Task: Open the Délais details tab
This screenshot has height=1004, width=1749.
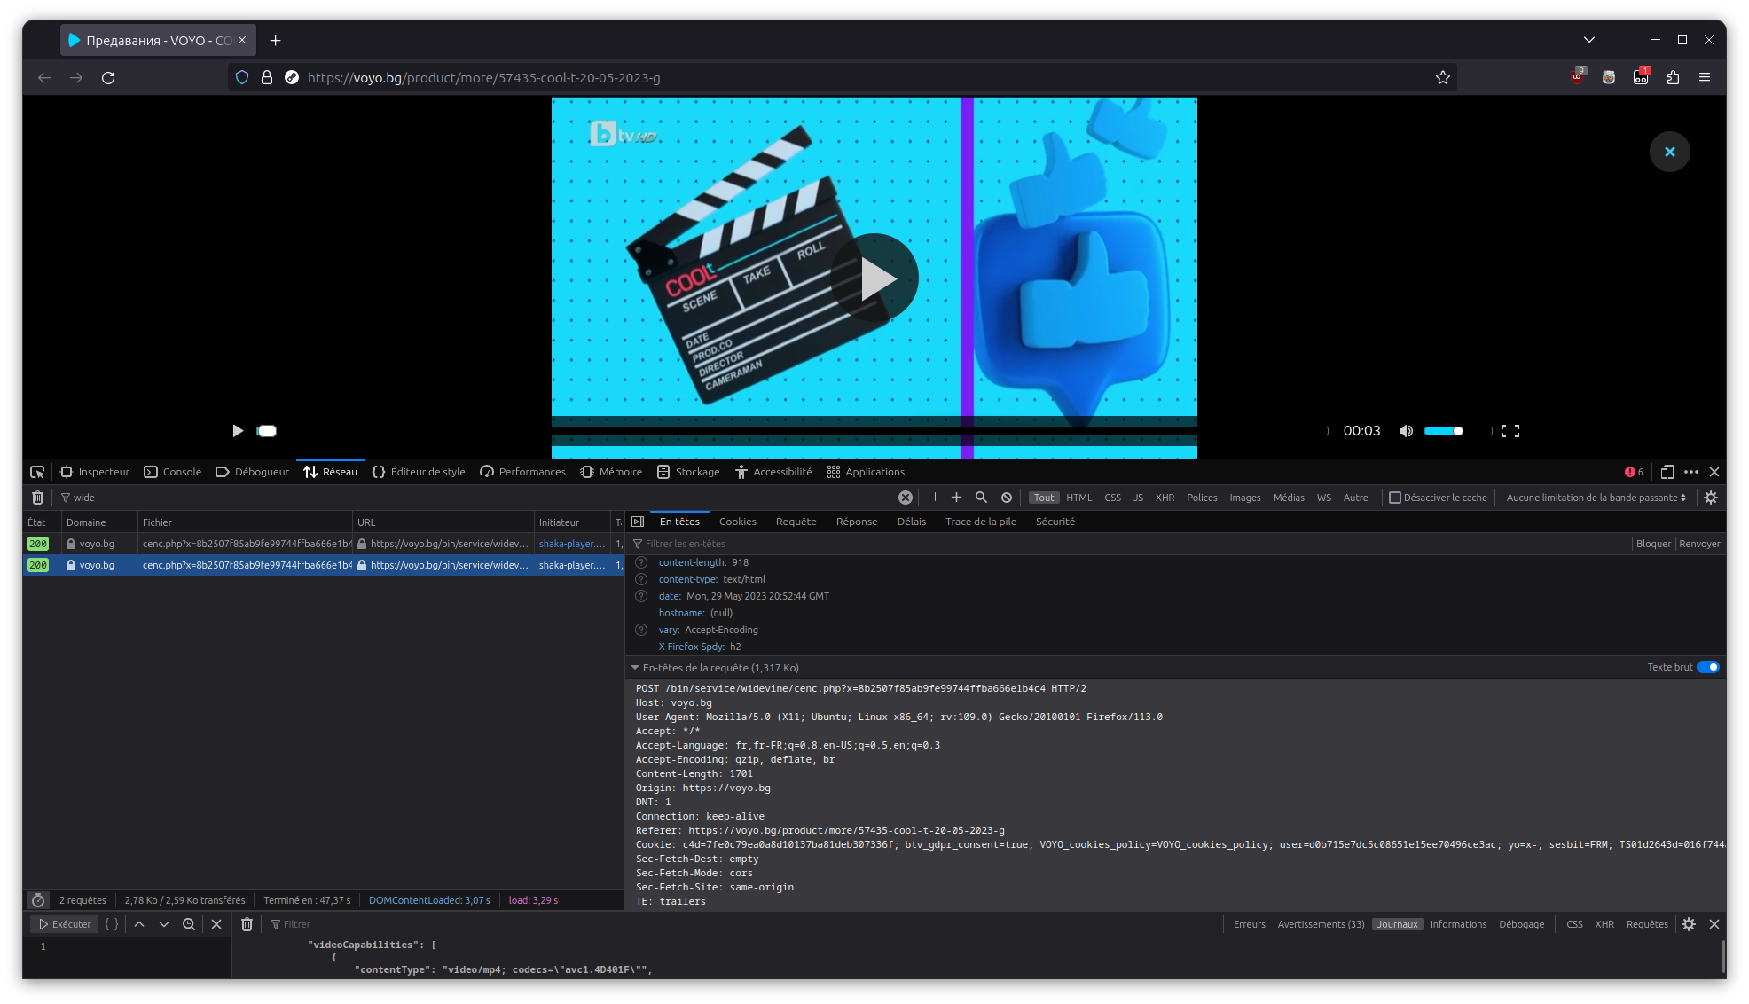Action: click(x=911, y=522)
